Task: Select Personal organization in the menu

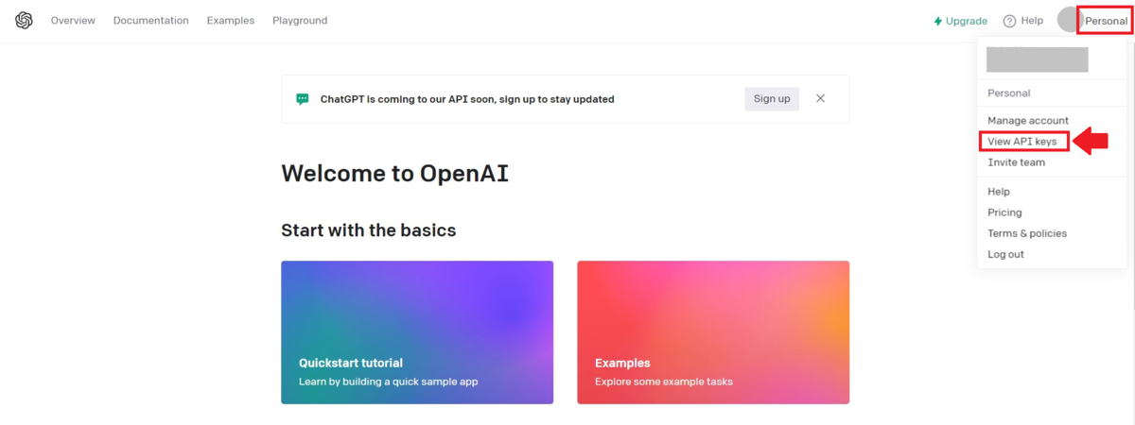Action: tap(1009, 93)
